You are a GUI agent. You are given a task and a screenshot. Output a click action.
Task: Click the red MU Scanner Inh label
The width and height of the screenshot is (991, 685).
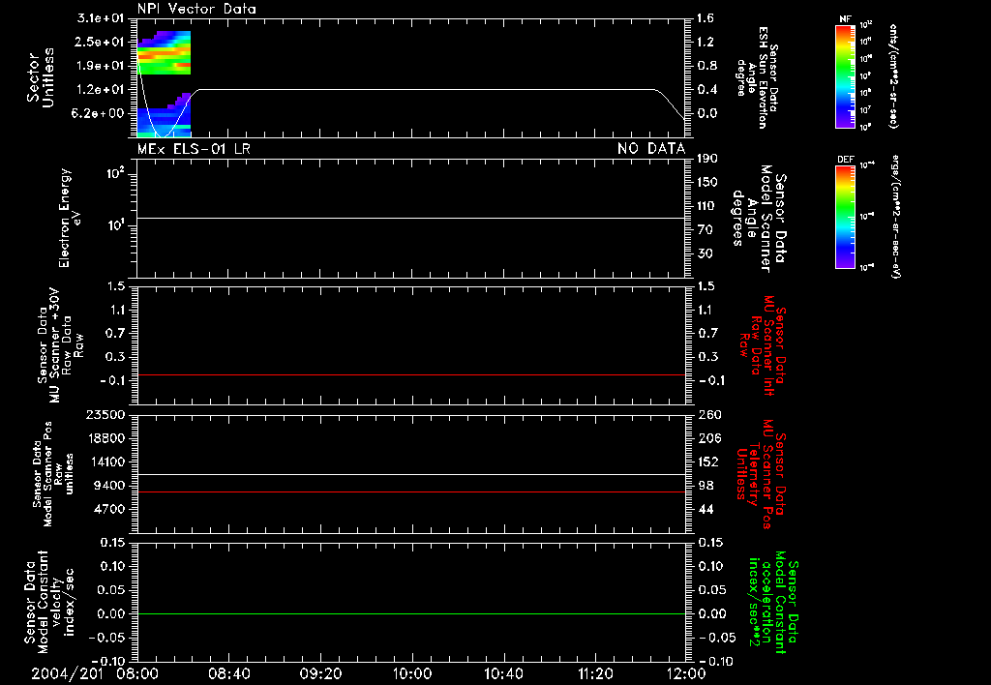pos(762,345)
